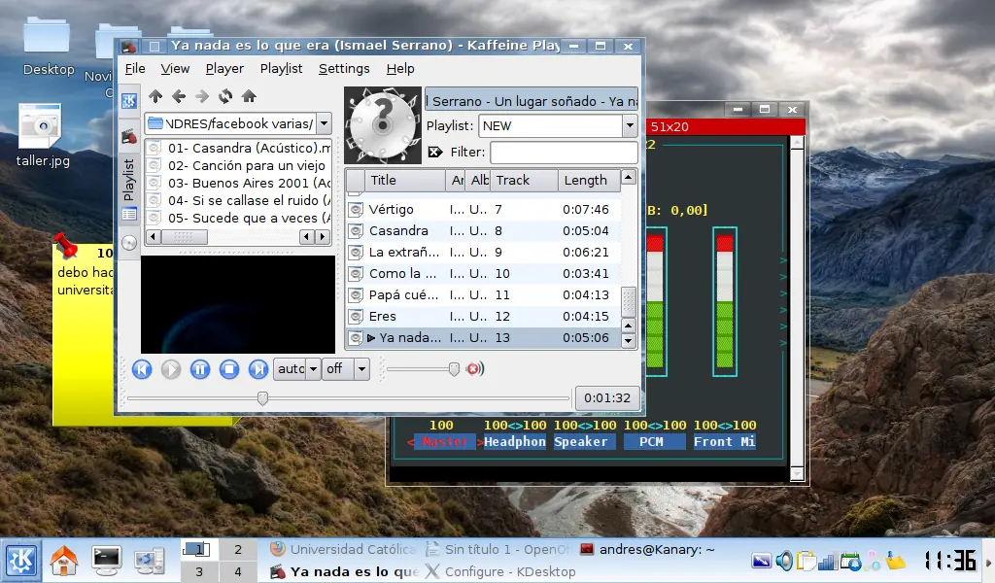The height and width of the screenshot is (583, 995).
Task: Click the network computer icon in panel
Action: click(150, 561)
